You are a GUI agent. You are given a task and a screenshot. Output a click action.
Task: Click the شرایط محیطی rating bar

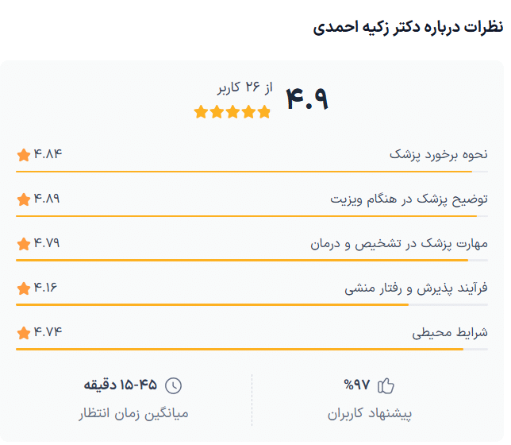pyautogui.click(x=252, y=349)
